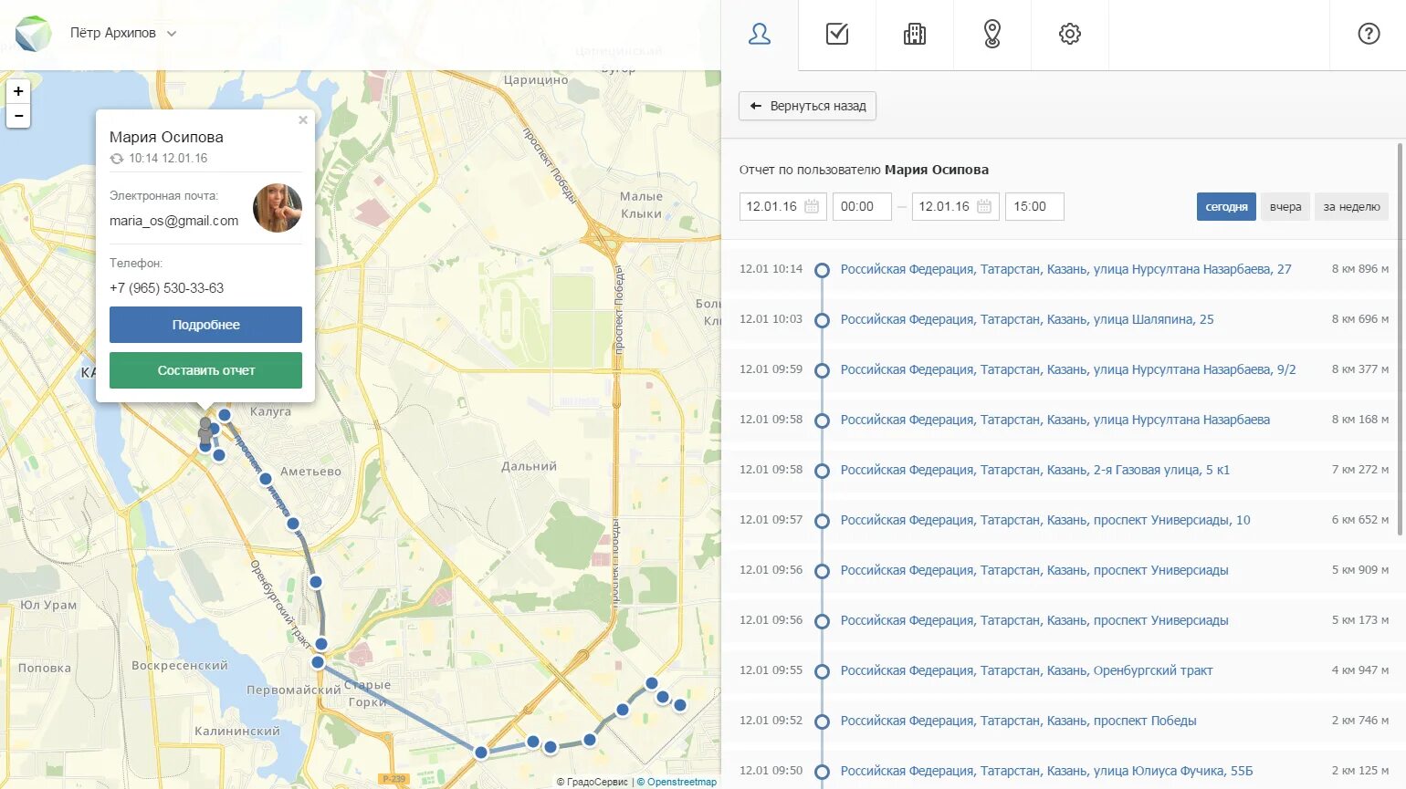Open address проспект Победы
The width and height of the screenshot is (1406, 789).
1018,721
